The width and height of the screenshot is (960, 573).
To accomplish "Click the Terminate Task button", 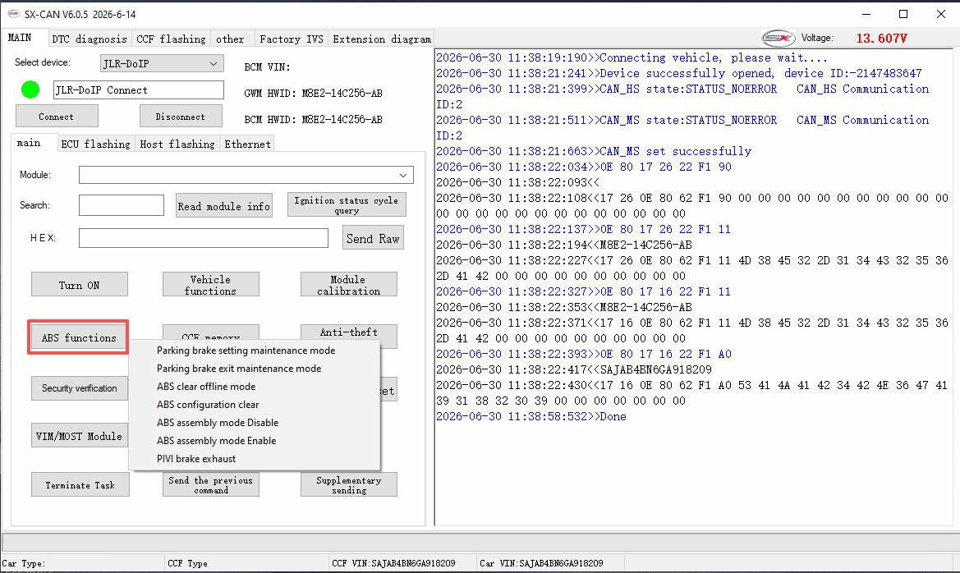I will (x=80, y=485).
